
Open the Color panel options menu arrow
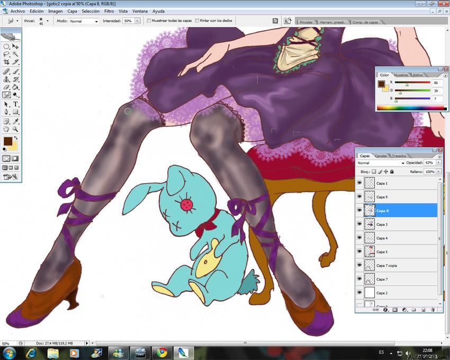445,76
